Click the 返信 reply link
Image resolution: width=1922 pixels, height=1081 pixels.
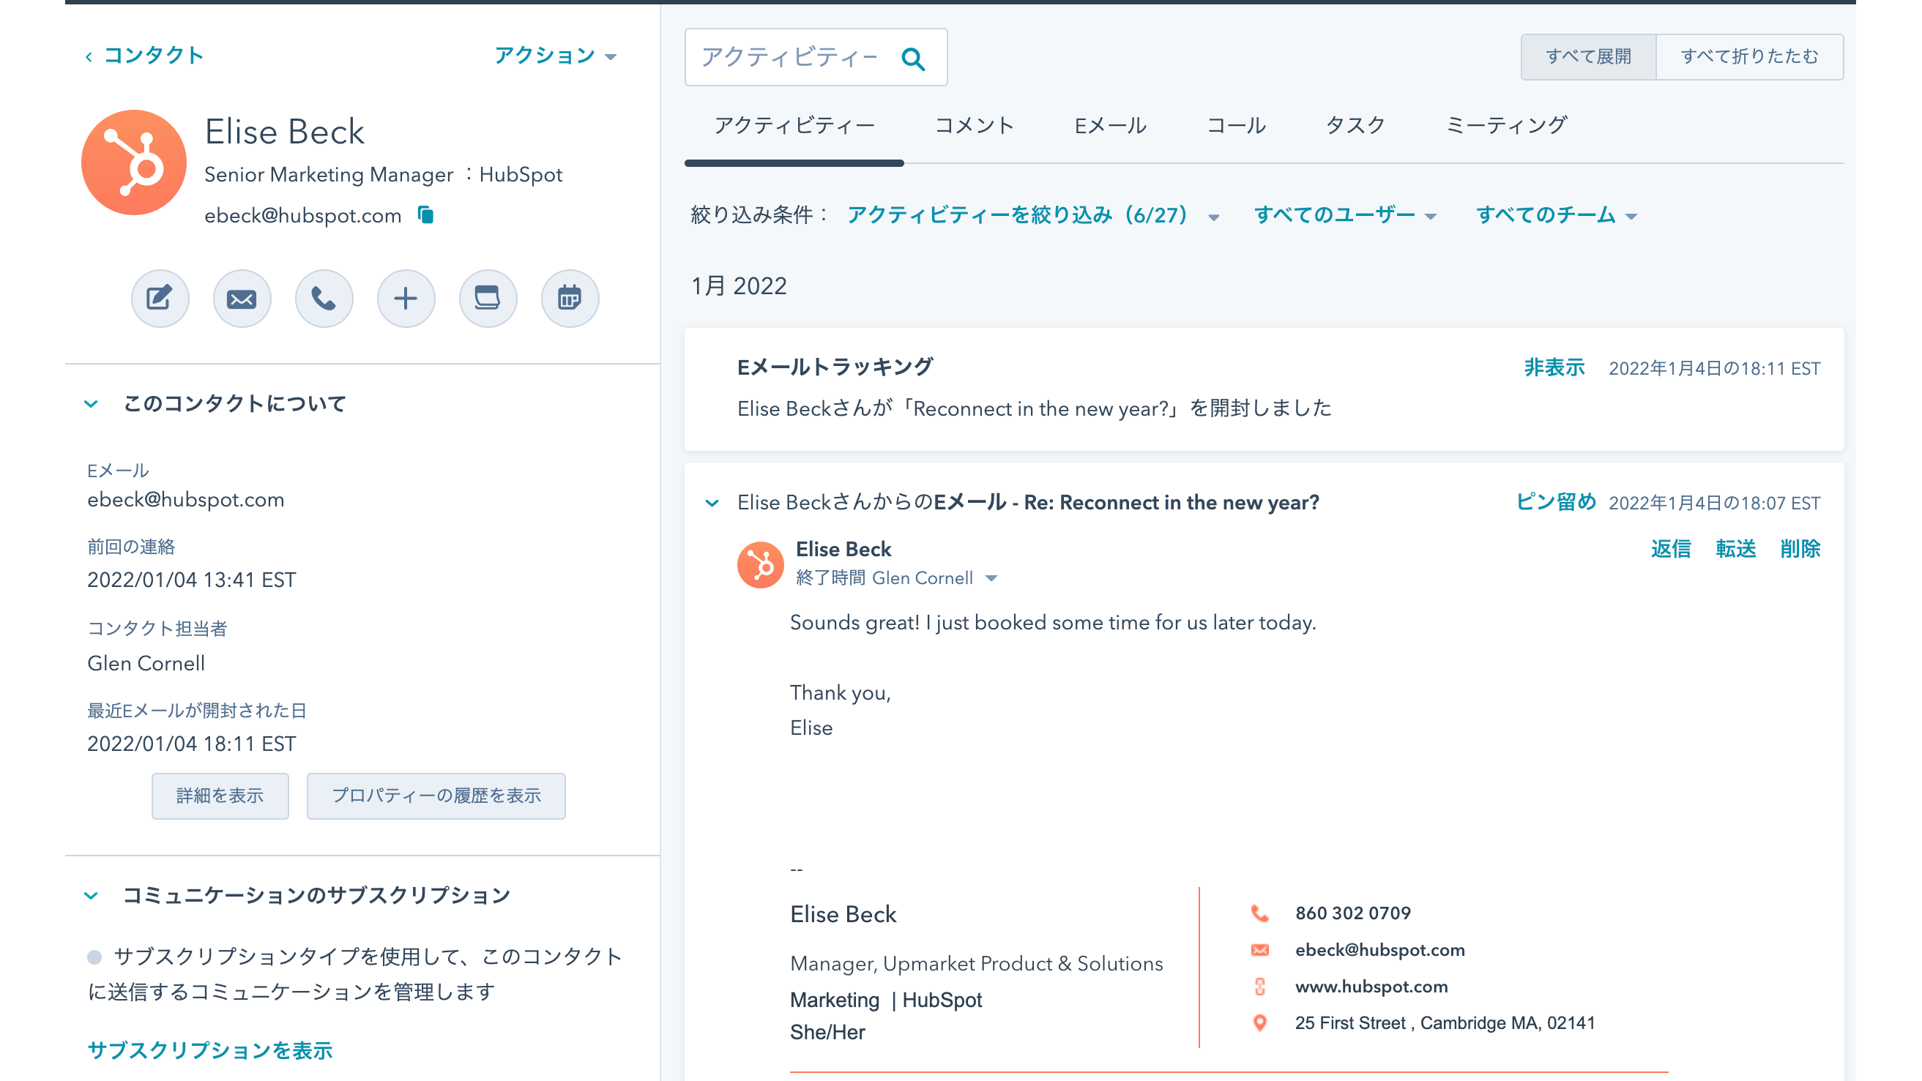[1672, 549]
